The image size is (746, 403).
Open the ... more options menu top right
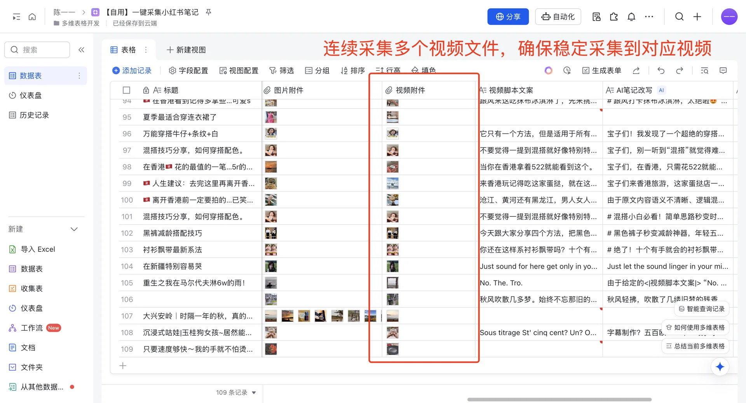pyautogui.click(x=649, y=17)
